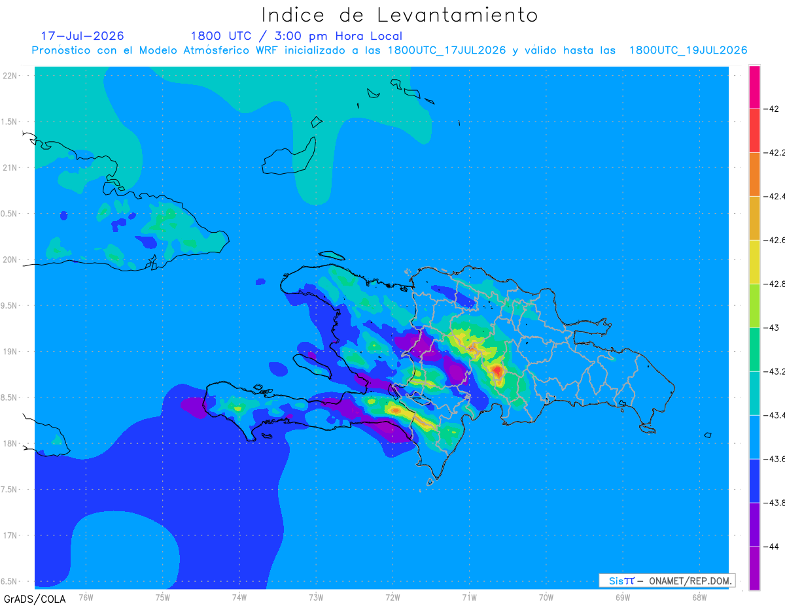Click the dark blue legend segment above -43.8
Viewport: 785px width, 606px height.
(754, 481)
